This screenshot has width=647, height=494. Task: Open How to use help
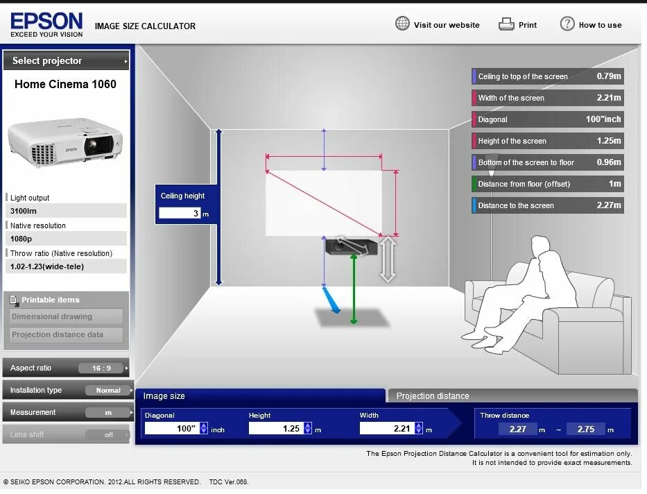[x=600, y=25]
